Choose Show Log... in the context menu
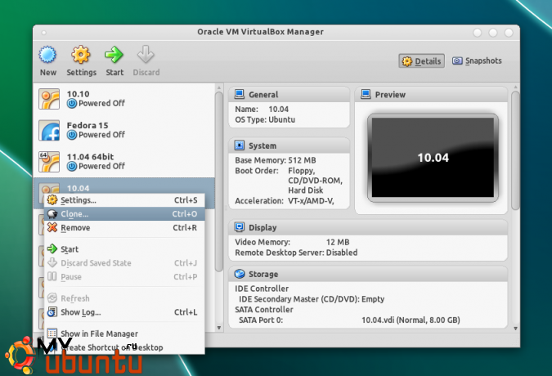The width and height of the screenshot is (552, 376). tap(124, 312)
